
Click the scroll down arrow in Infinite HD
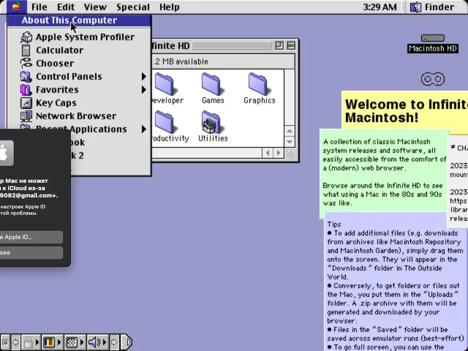(x=289, y=142)
